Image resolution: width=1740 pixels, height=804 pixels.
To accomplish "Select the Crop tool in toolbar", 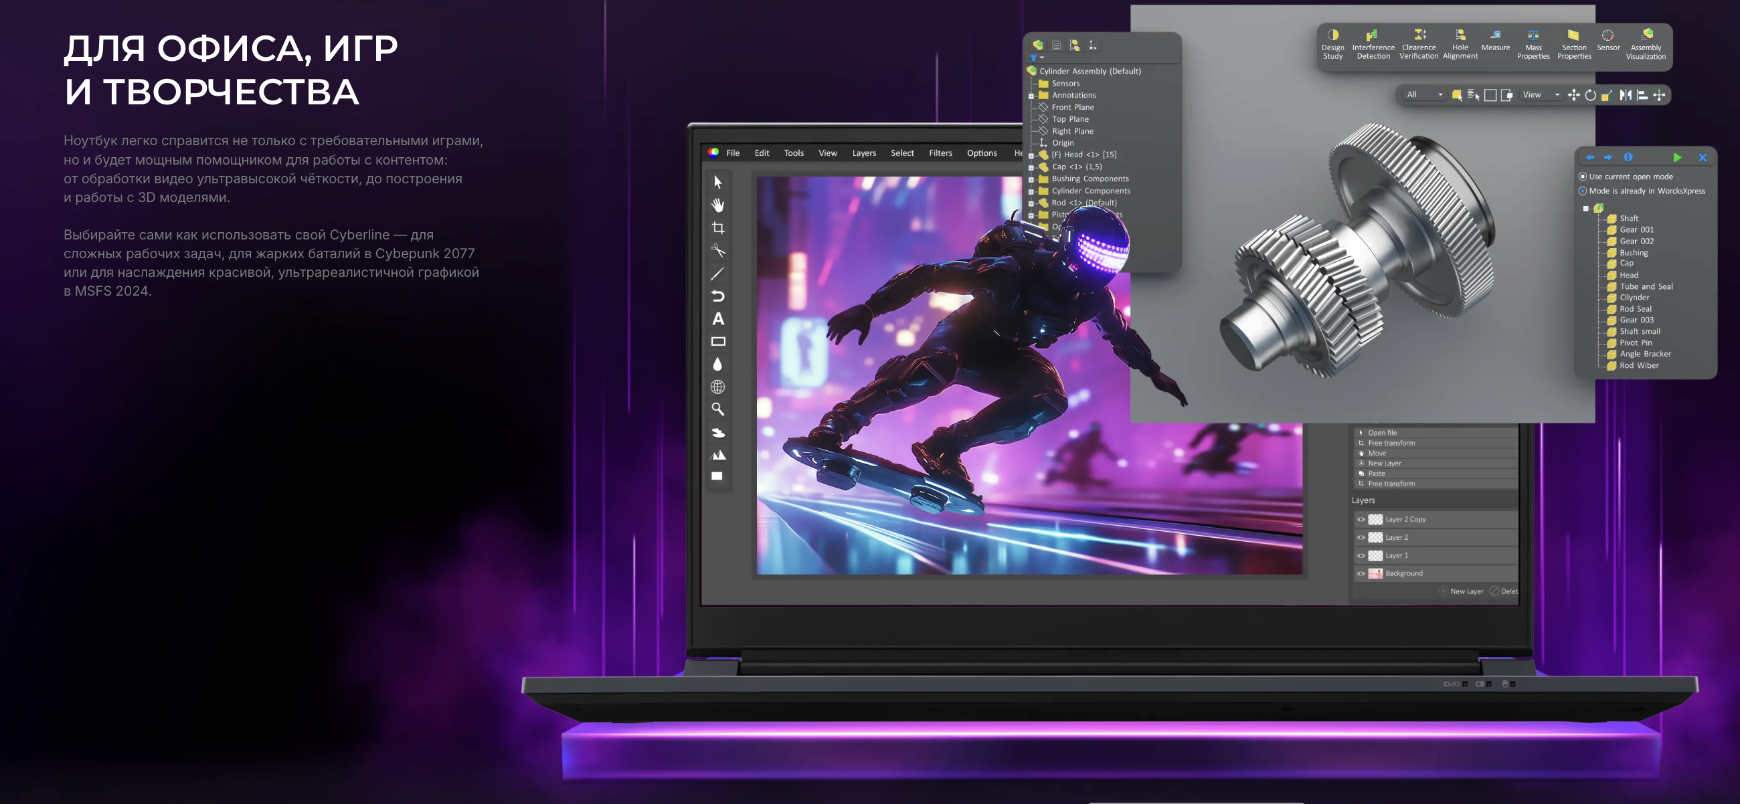I will (718, 228).
